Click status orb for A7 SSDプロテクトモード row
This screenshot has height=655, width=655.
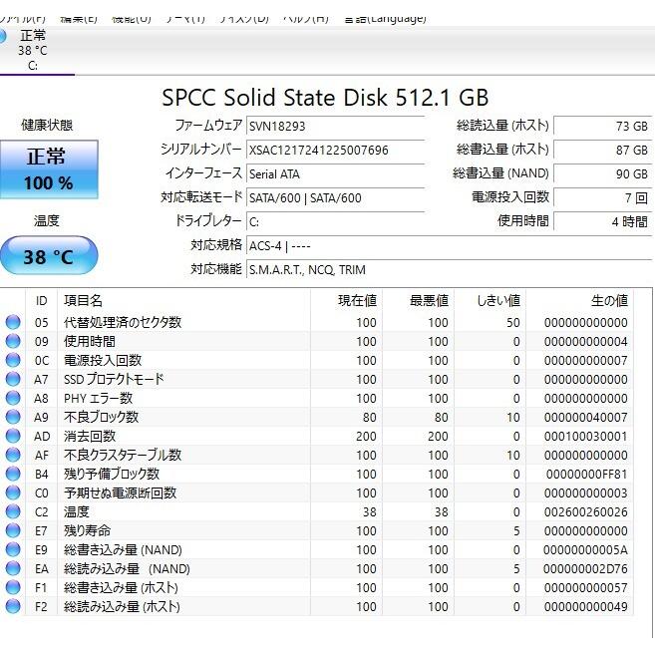[x=13, y=379]
